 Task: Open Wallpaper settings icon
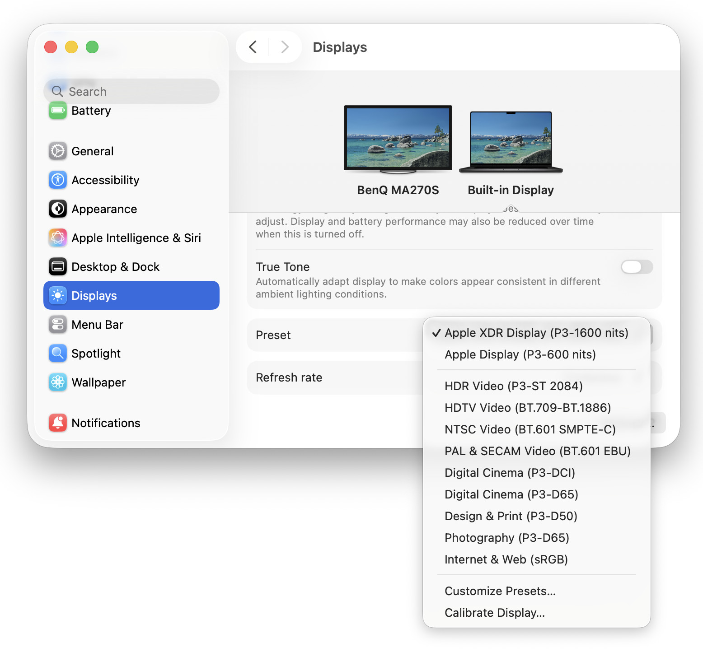(58, 382)
